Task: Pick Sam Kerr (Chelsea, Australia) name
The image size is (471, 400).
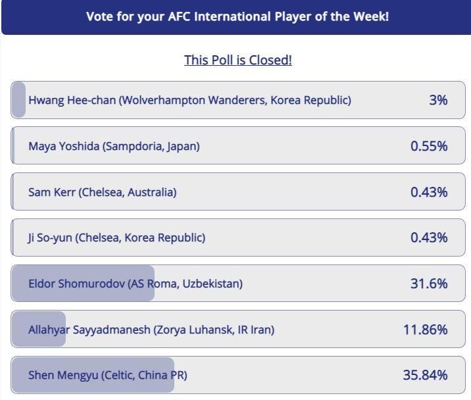Action: click(102, 192)
